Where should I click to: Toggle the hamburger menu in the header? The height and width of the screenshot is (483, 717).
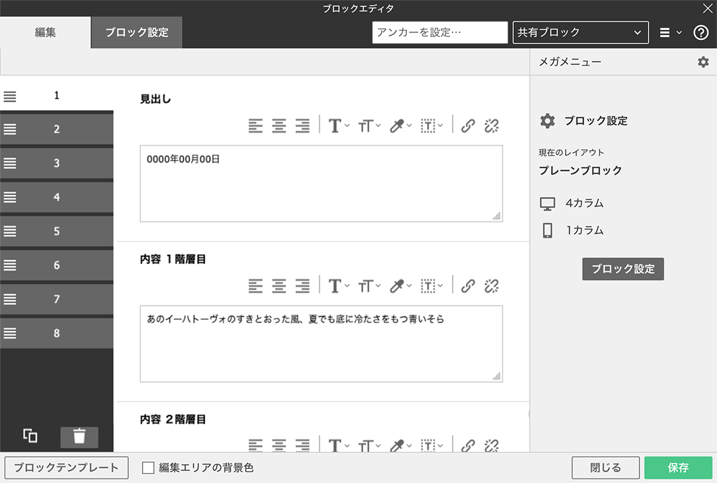(667, 32)
